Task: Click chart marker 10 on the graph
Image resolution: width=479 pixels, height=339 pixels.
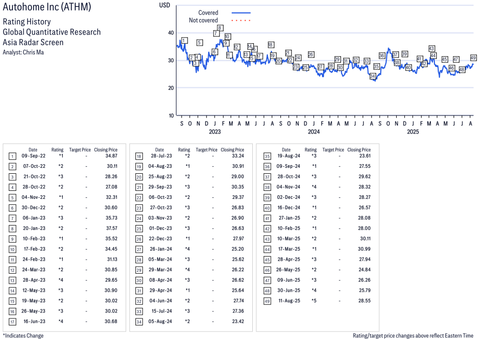Action: (x=227, y=37)
